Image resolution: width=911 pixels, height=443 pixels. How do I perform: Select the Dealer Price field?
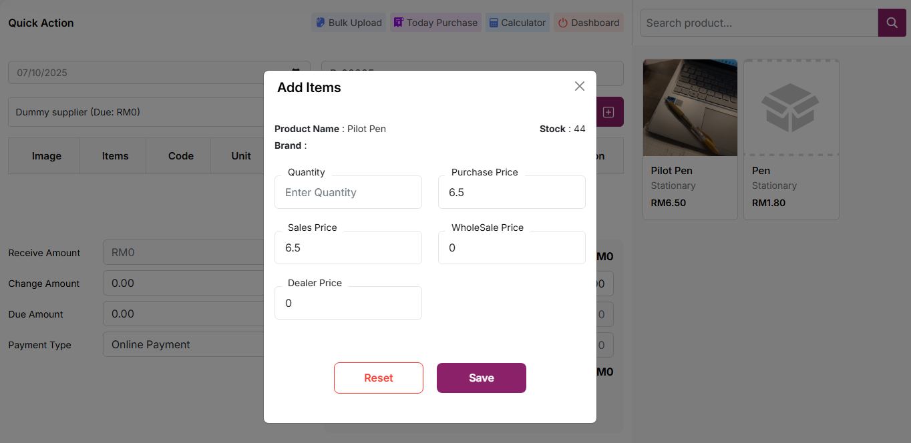(348, 303)
